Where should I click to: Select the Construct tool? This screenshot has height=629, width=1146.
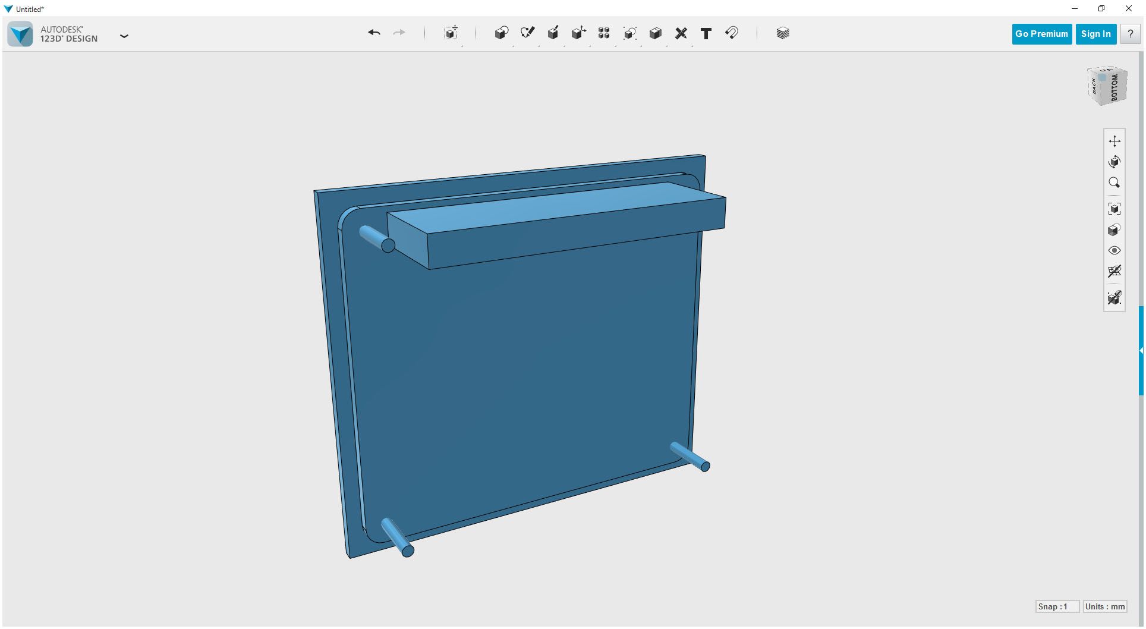553,33
